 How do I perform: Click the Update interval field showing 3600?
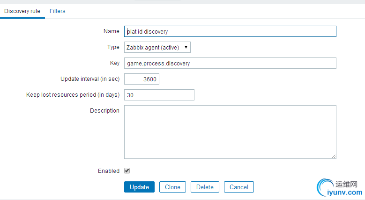pyautogui.click(x=142, y=79)
